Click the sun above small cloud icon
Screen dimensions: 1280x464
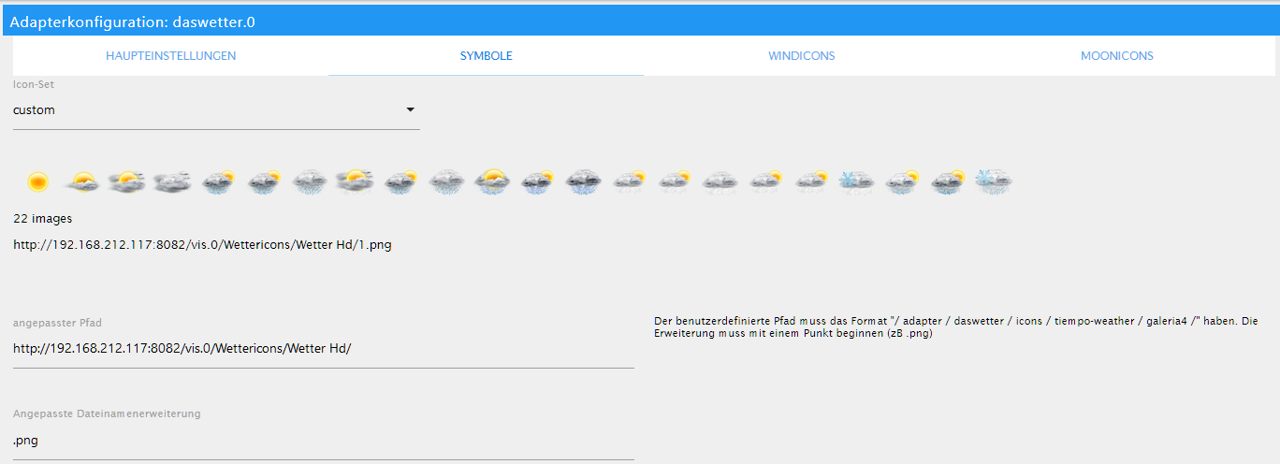[83, 181]
